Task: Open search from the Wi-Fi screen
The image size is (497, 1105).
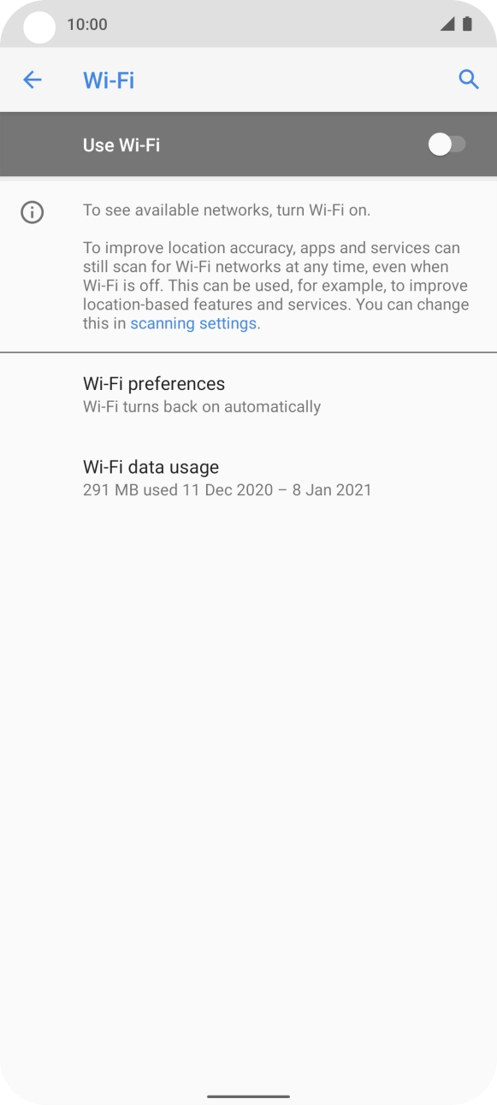Action: (469, 79)
